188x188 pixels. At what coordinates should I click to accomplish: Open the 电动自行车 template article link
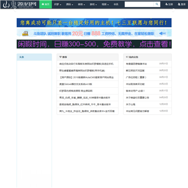(86, 64)
